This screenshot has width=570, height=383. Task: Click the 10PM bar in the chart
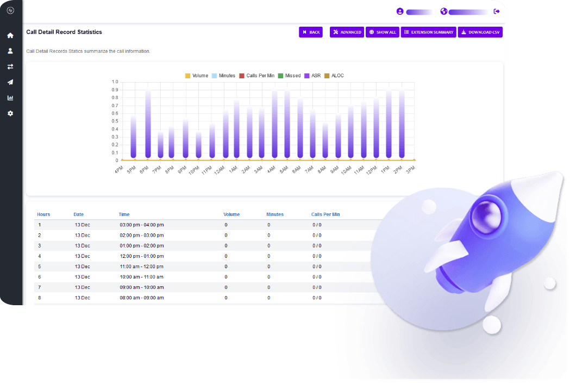pyautogui.click(x=198, y=145)
